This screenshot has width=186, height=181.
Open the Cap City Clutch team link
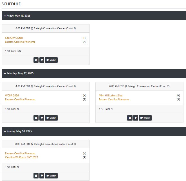tap(14, 38)
